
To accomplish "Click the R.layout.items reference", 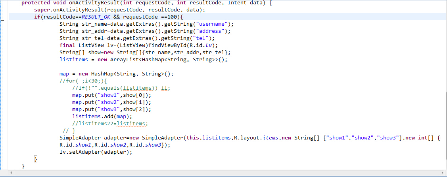I will (x=256, y=138).
